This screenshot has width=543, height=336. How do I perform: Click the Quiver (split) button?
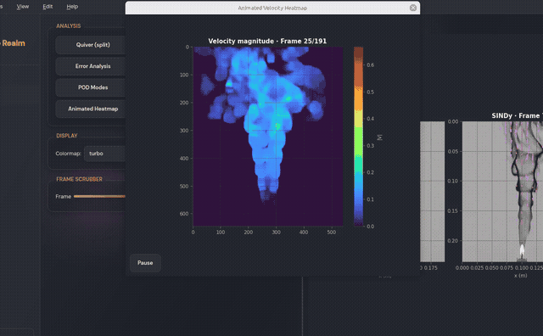point(91,45)
